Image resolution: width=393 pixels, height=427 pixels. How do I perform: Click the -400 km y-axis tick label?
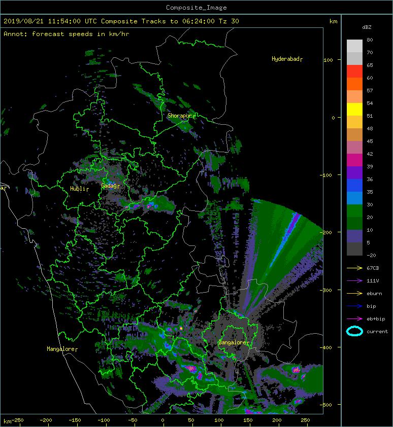click(326, 348)
